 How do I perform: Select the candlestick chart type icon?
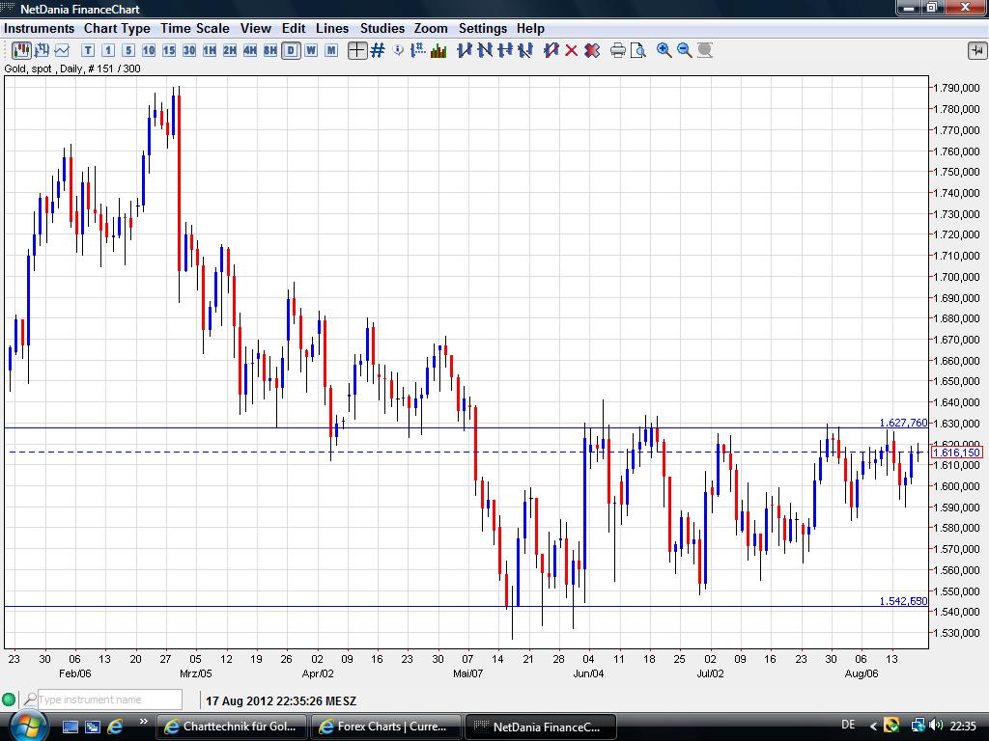tap(21, 50)
